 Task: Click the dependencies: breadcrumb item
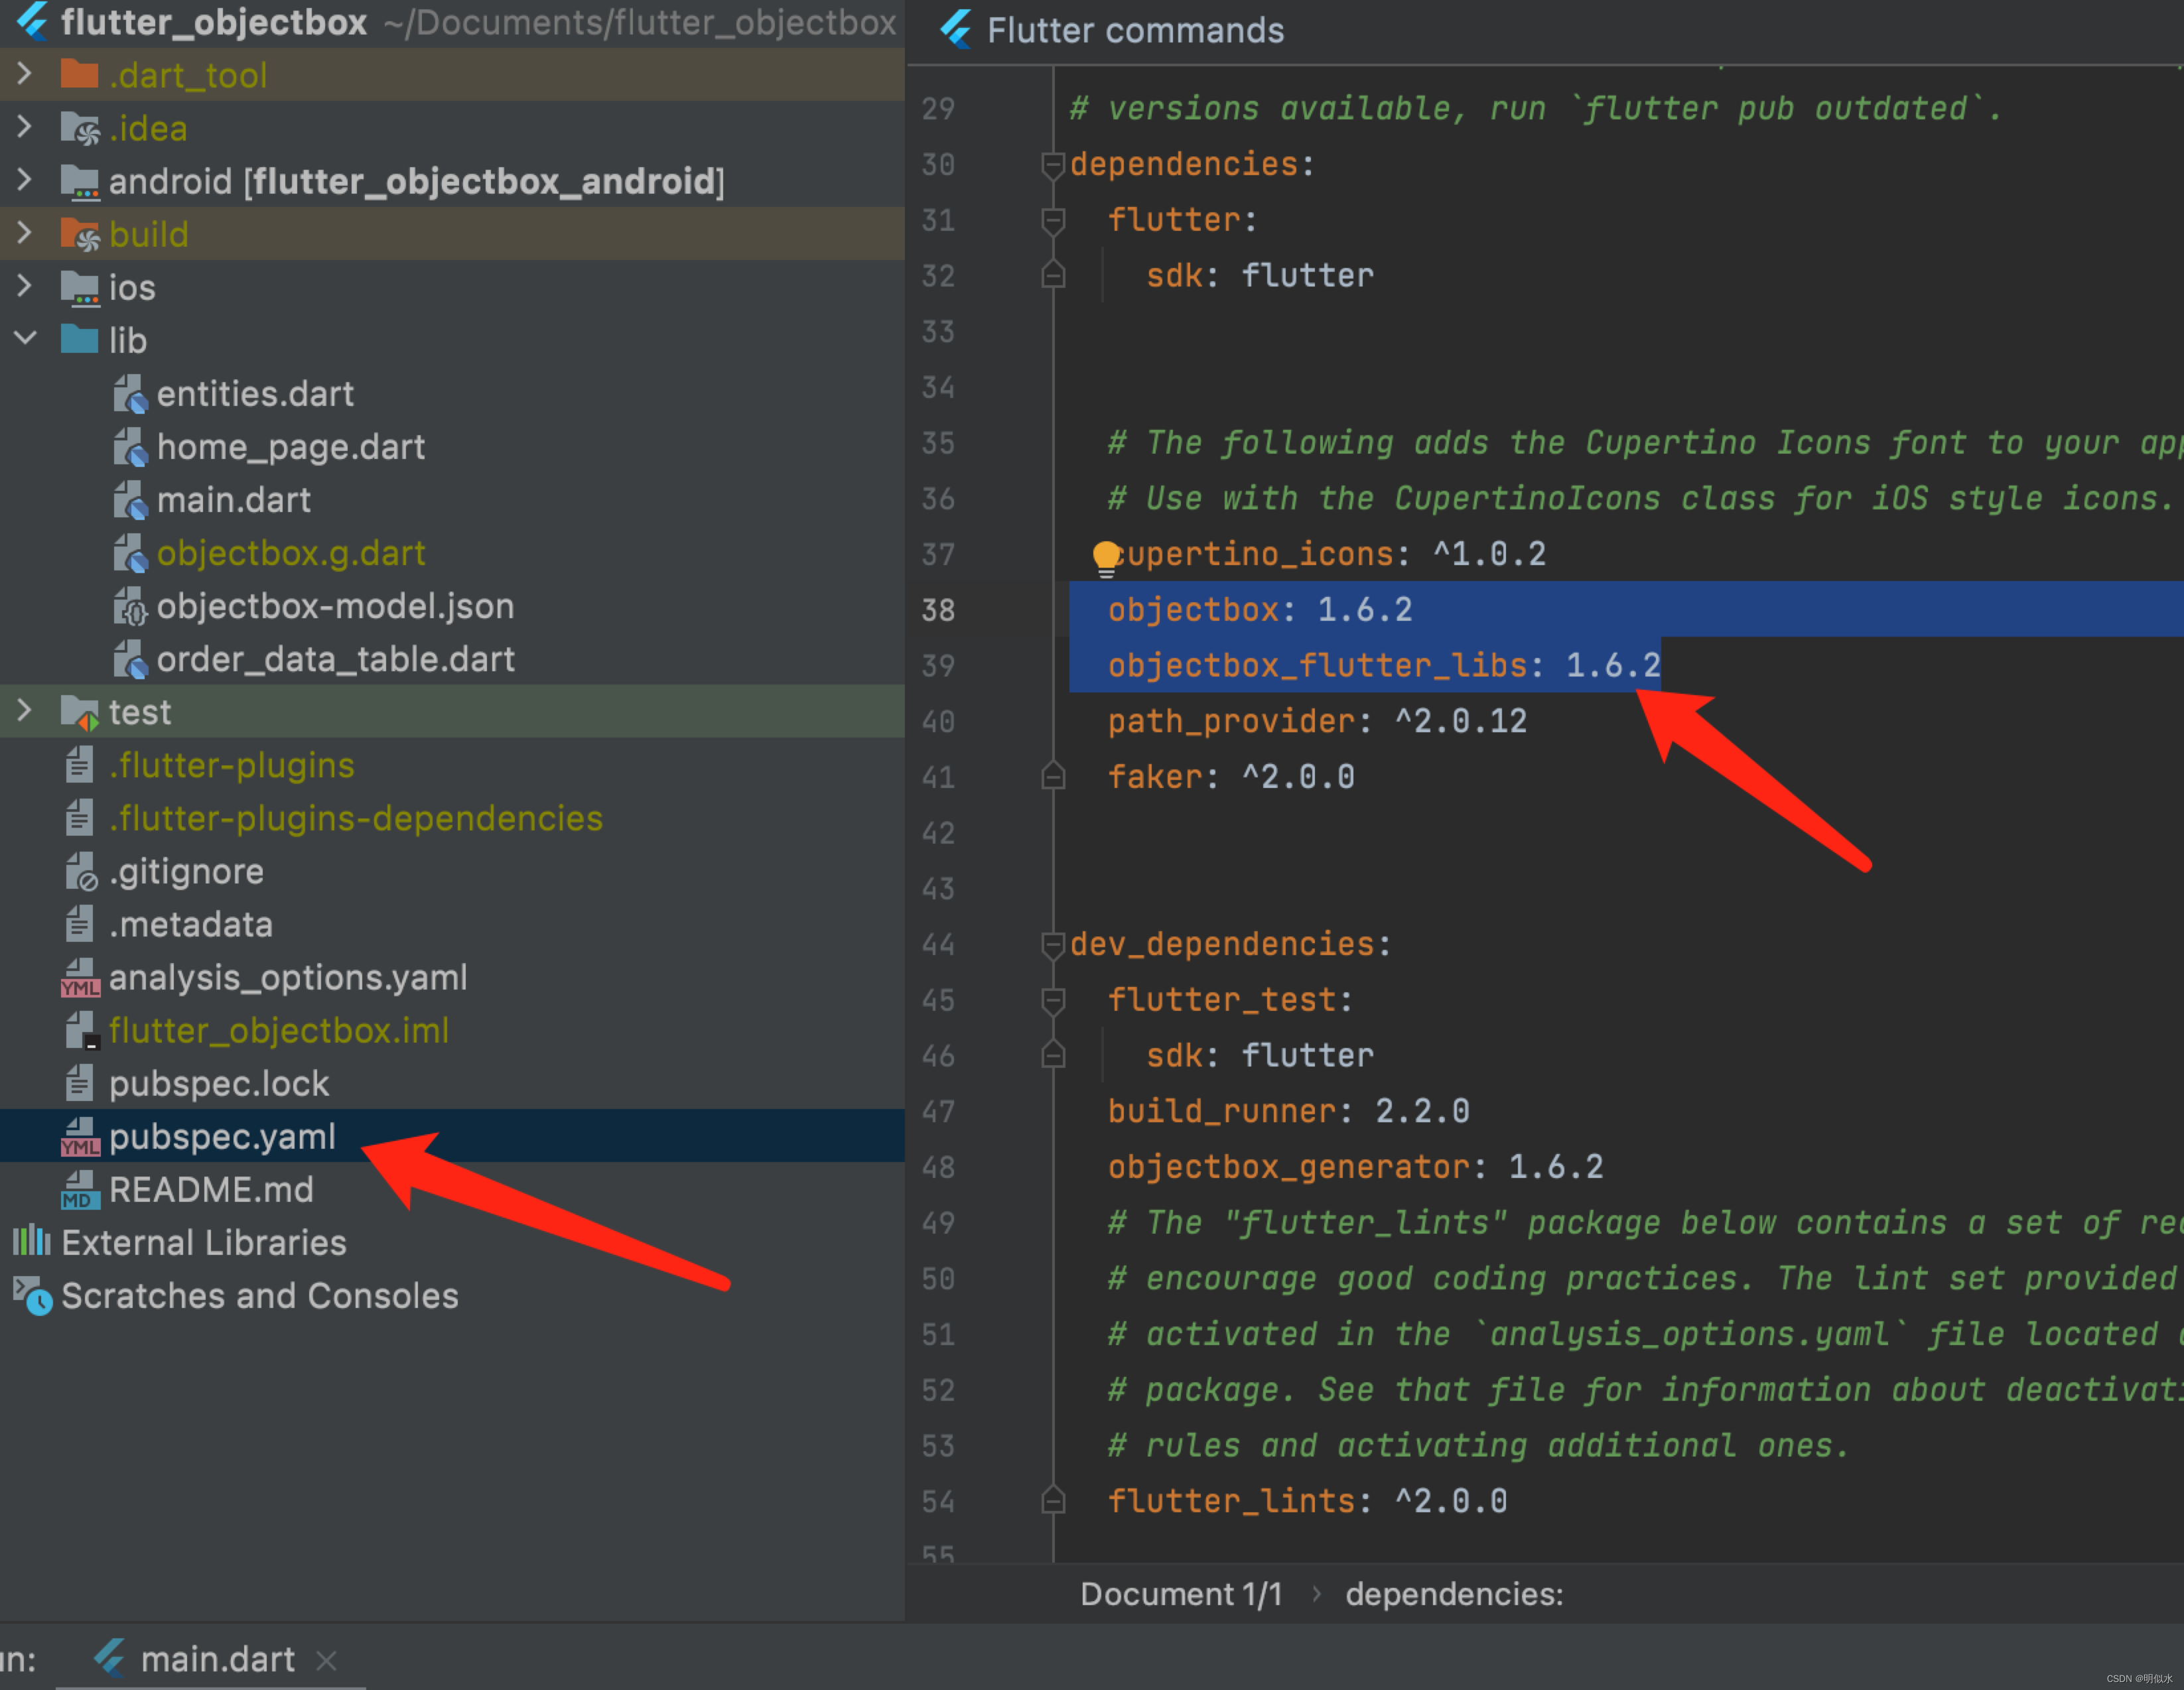[1453, 1594]
